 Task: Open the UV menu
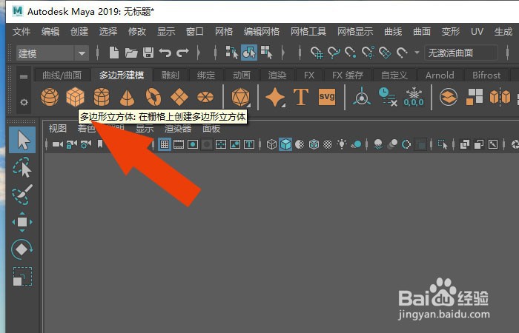(x=477, y=32)
